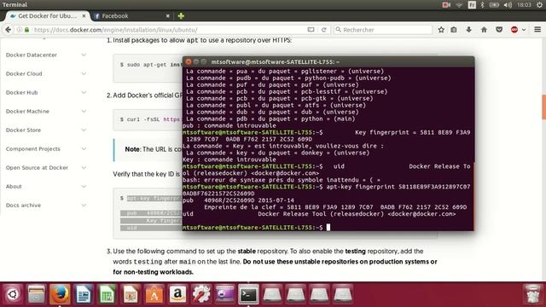Image resolution: width=546 pixels, height=307 pixels.
Task: Open a new tab with the green plus
Action: point(181,16)
